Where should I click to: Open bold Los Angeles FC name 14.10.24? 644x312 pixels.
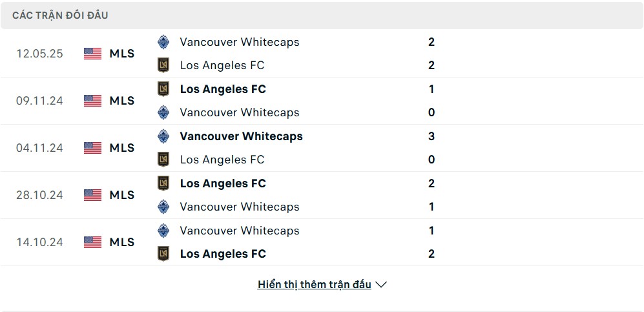(223, 254)
